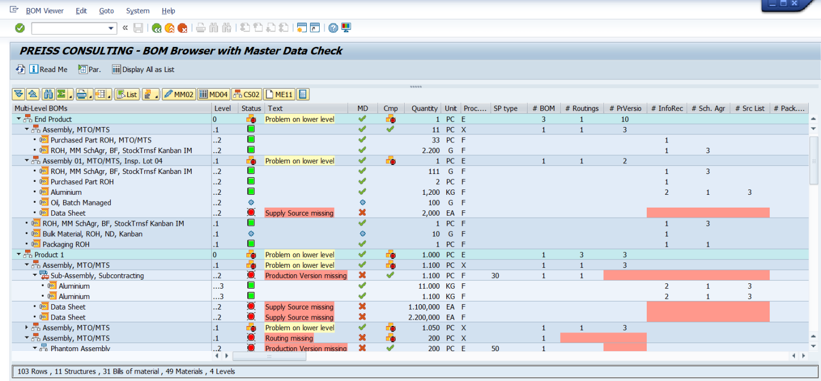Click the Expand all nodes icon

pos(19,94)
